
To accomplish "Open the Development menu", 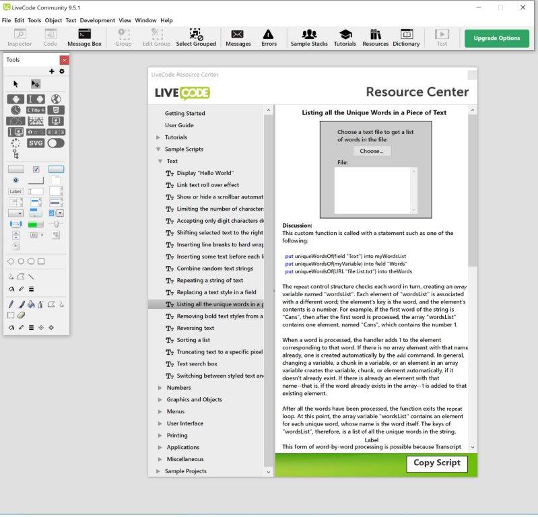I will [97, 21].
